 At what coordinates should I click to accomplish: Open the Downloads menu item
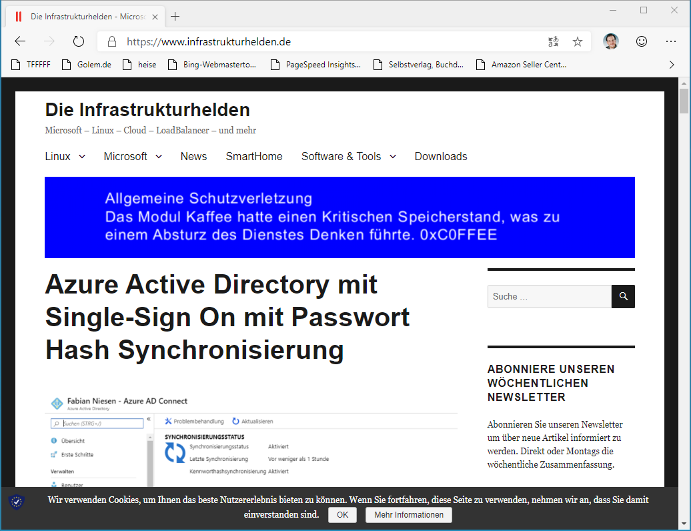(441, 157)
